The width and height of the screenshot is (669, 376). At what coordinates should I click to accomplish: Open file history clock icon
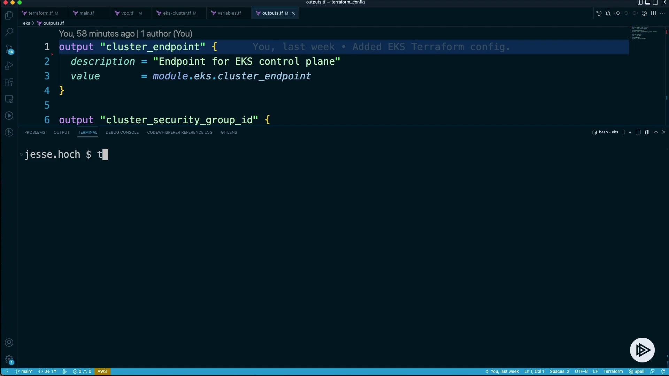tap(599, 13)
